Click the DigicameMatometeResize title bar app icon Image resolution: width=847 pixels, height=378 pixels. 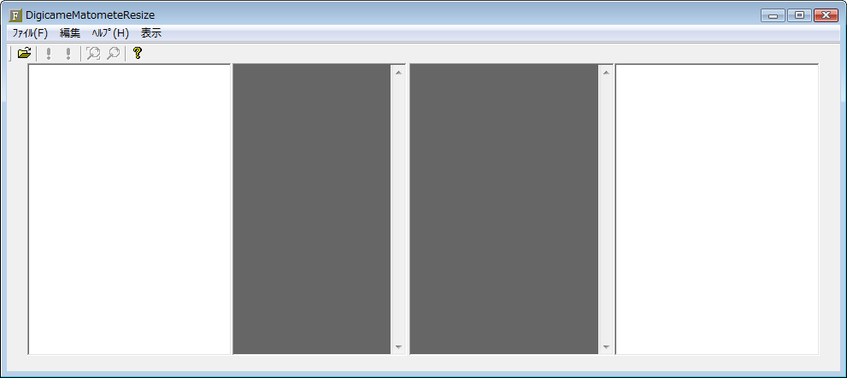click(x=15, y=15)
